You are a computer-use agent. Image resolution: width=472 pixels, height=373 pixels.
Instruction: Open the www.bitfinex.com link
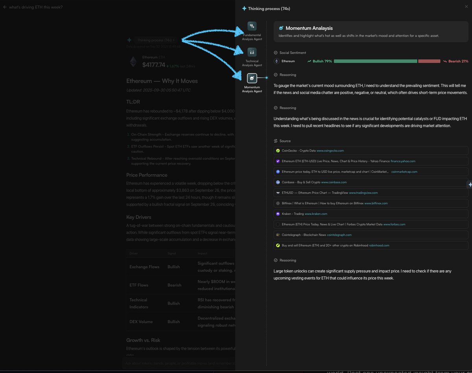[376, 203]
